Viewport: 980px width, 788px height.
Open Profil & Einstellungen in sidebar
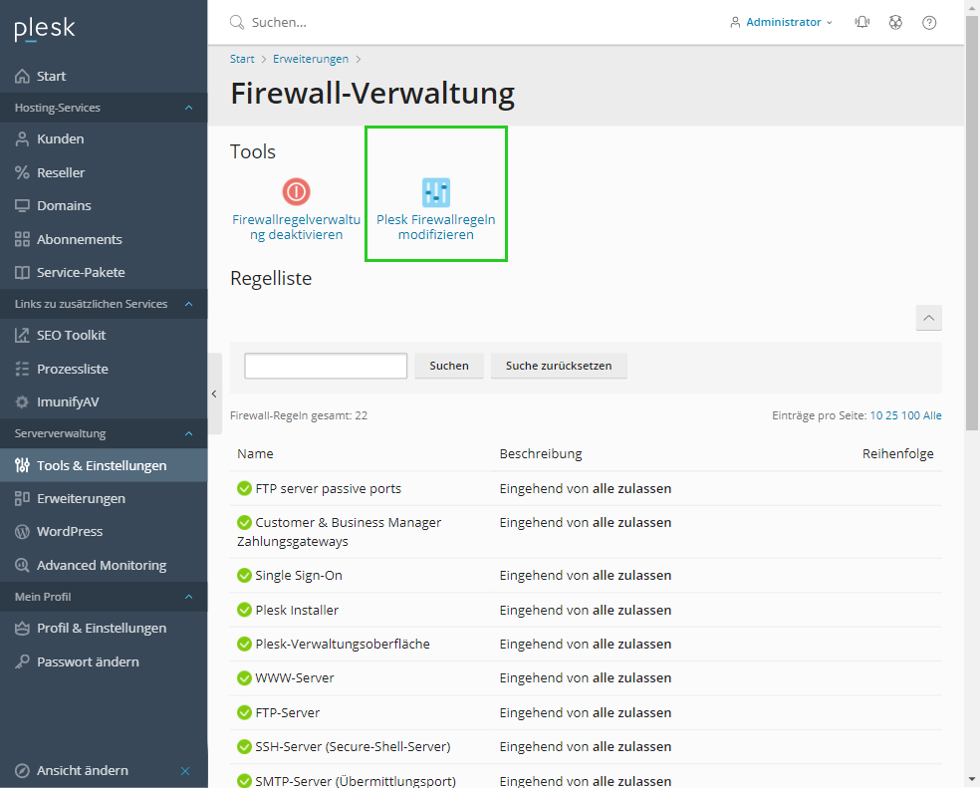tap(104, 628)
